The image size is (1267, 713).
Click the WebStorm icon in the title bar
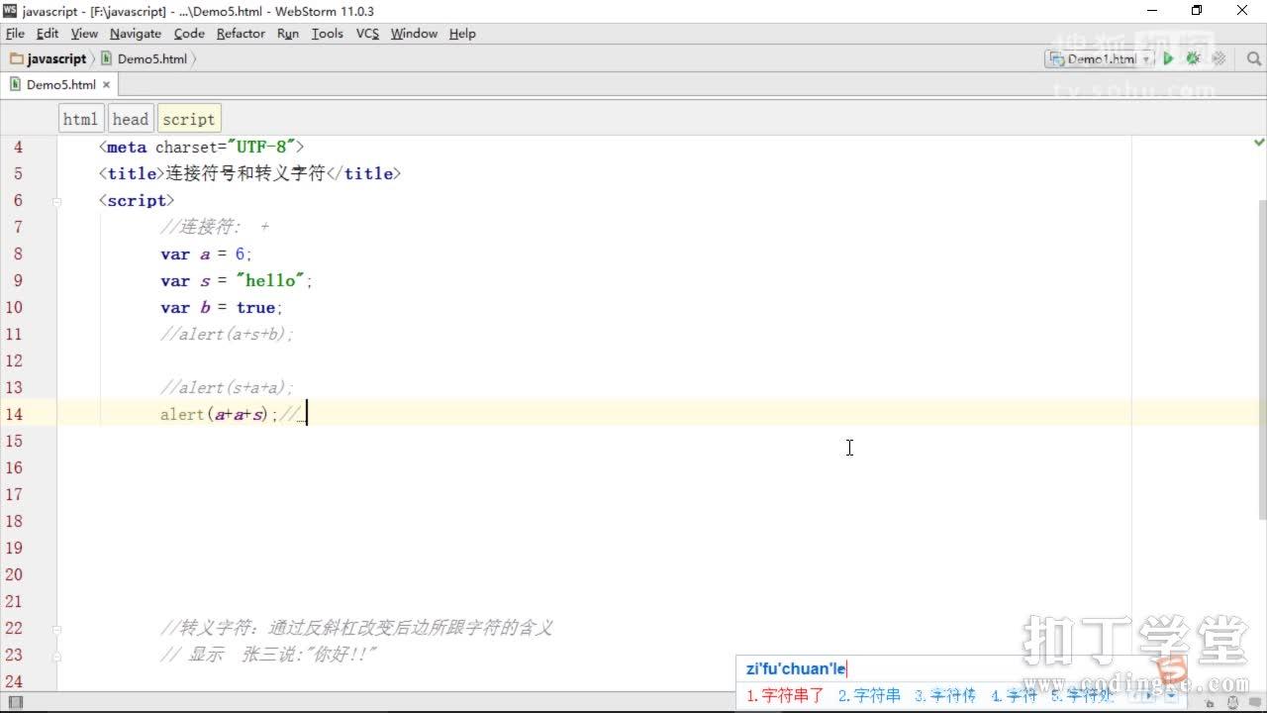point(10,11)
